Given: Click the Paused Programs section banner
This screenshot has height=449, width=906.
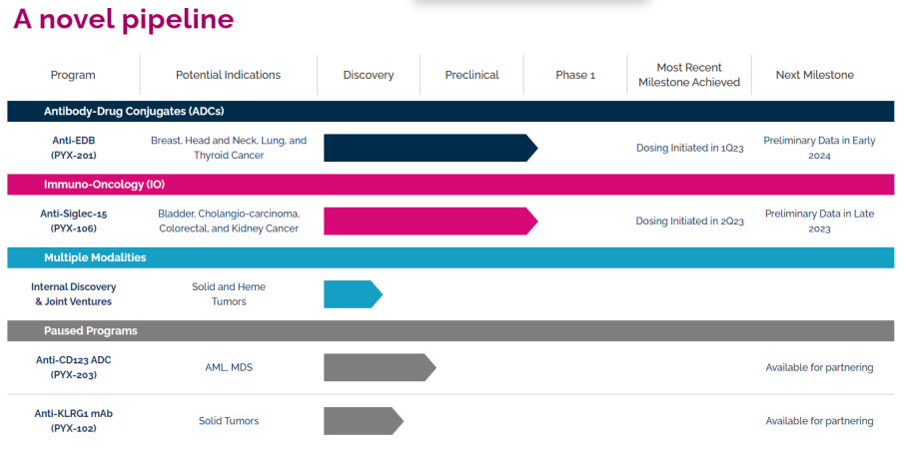Looking at the screenshot, I should 90,330.
